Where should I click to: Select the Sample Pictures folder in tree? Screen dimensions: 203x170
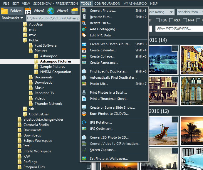pos(52,67)
